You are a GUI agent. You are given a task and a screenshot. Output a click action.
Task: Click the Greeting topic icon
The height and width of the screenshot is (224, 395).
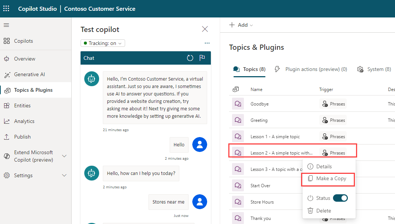click(x=238, y=120)
